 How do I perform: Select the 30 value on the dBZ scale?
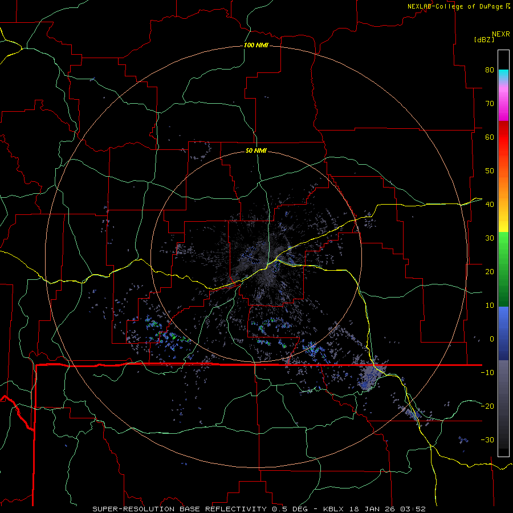point(490,238)
